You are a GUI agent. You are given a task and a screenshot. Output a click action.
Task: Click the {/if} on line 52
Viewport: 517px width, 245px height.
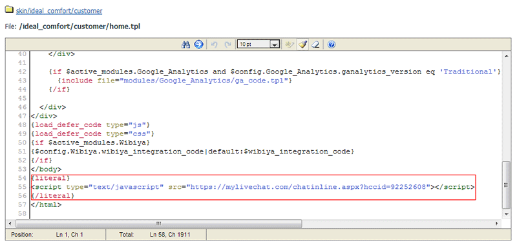[42, 161]
